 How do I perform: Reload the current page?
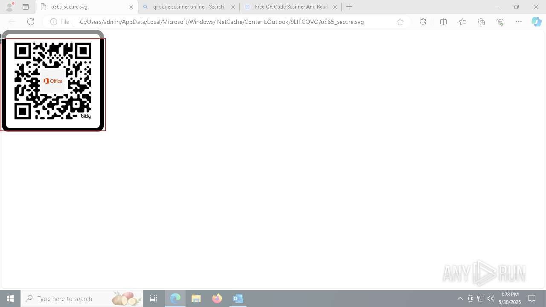pos(31,22)
